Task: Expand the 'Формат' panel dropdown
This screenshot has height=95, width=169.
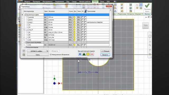Action: [x=142, y=14]
